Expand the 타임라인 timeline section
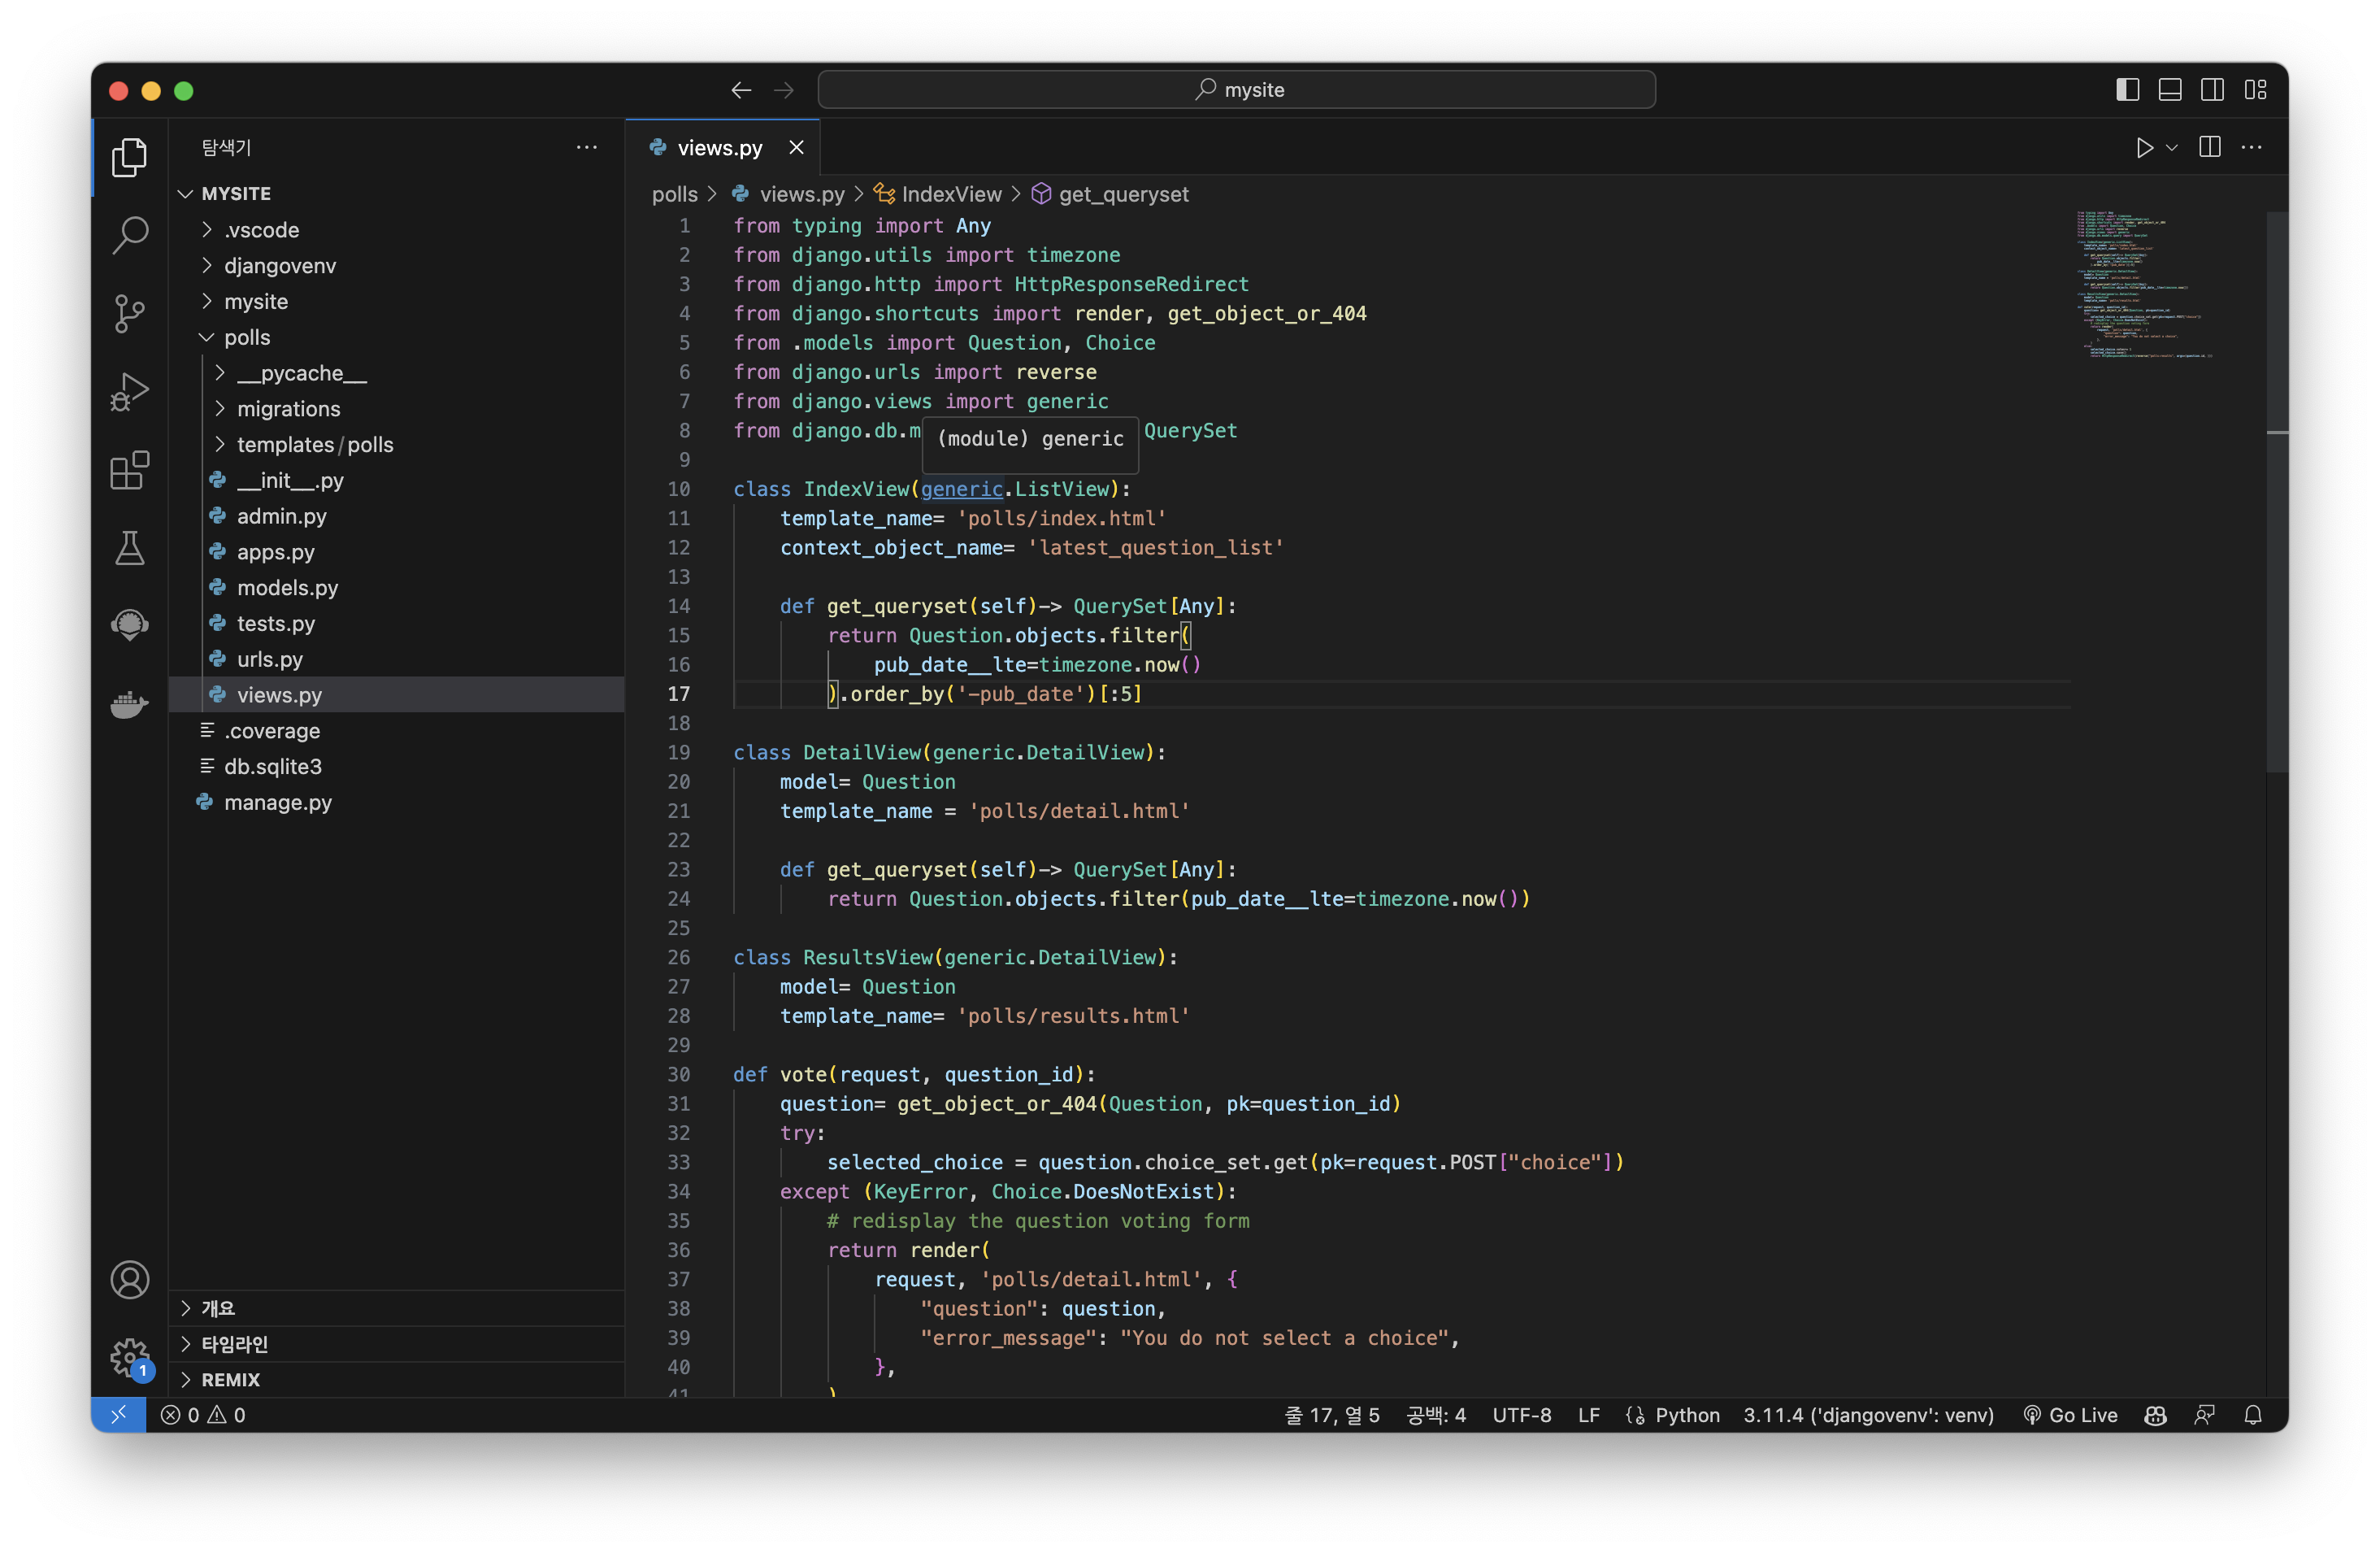Viewport: 2380px width, 1553px height. (396, 1344)
